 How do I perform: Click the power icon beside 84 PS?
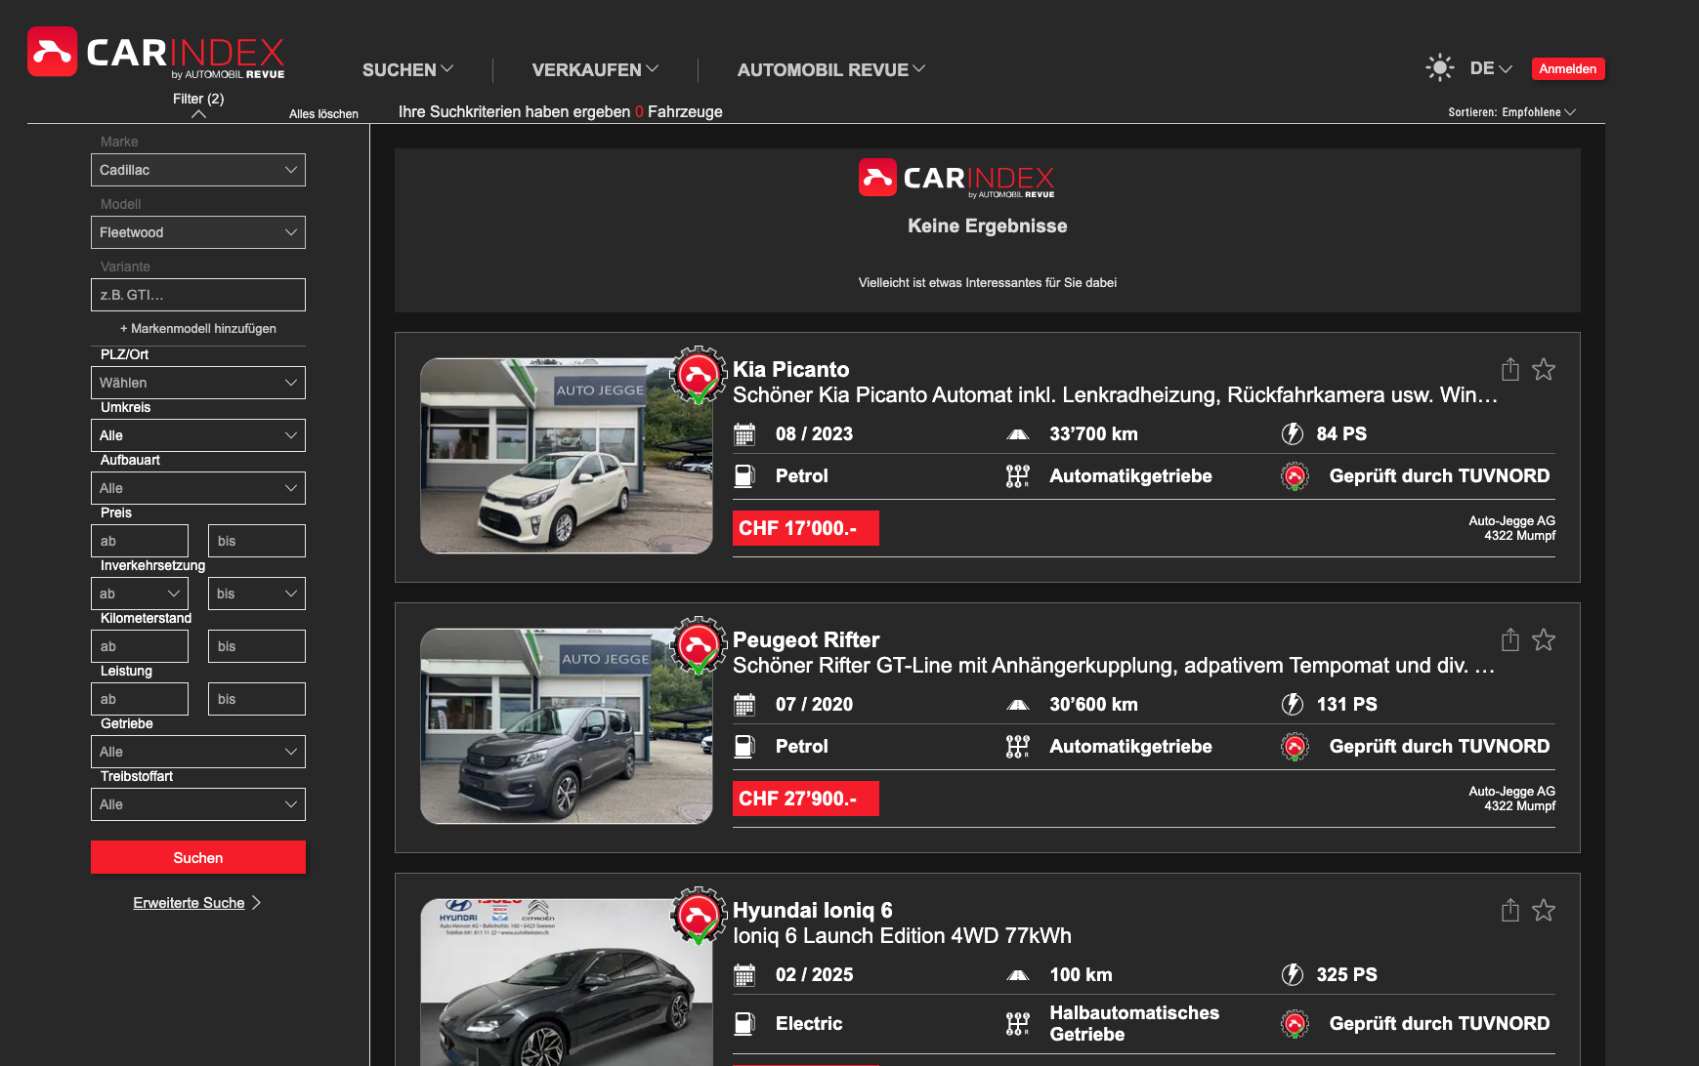coord(1293,433)
